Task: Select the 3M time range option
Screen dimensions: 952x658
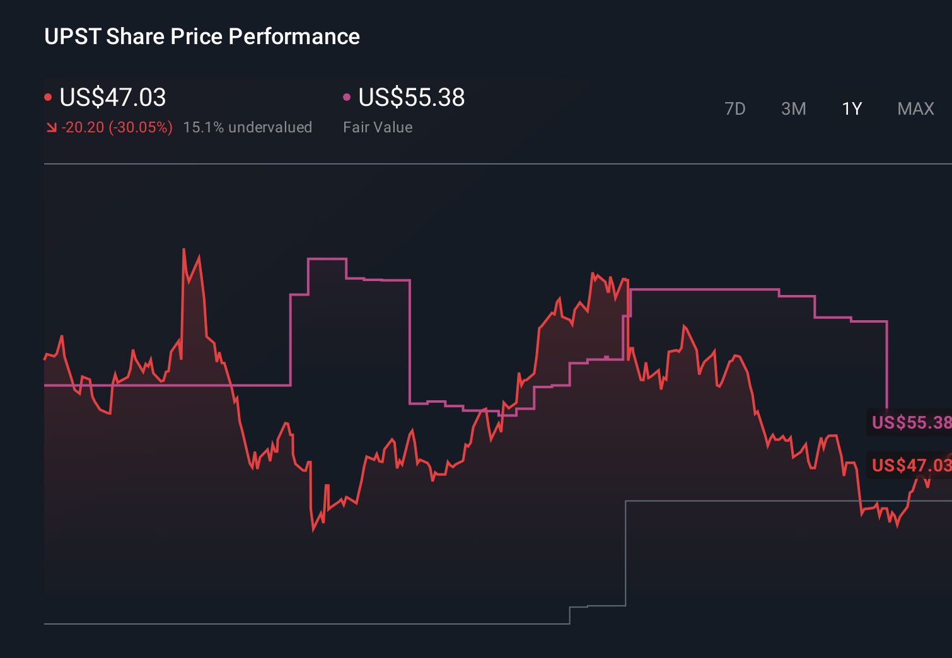Action: (x=793, y=108)
